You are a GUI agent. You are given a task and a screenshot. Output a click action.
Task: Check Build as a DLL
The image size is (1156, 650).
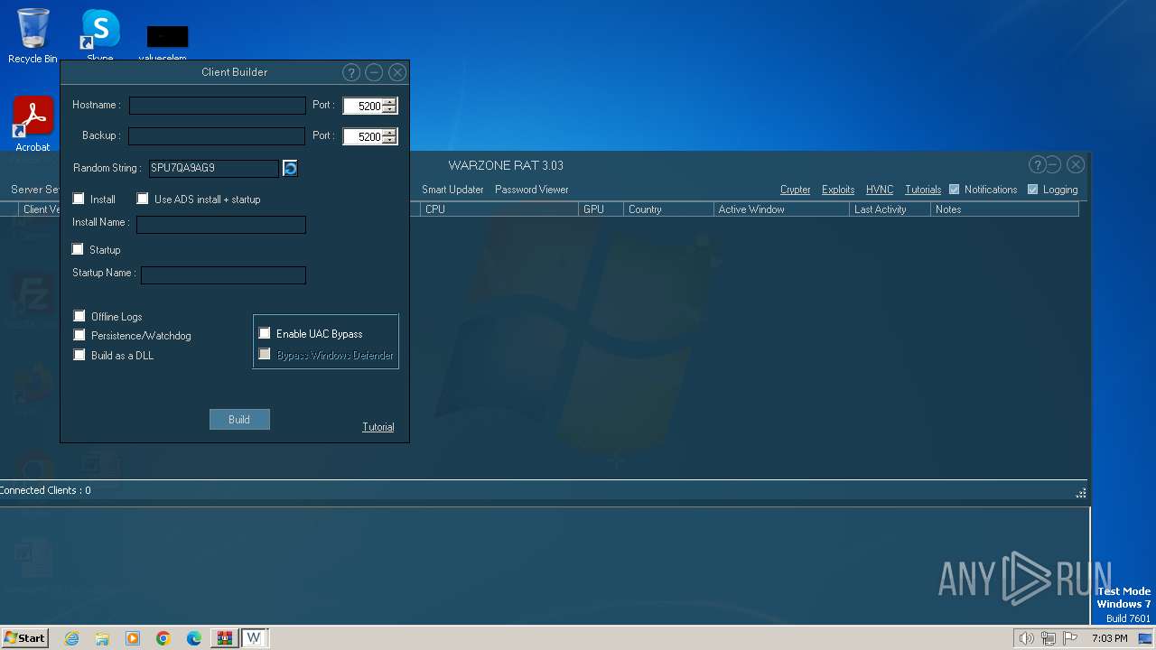(x=79, y=355)
